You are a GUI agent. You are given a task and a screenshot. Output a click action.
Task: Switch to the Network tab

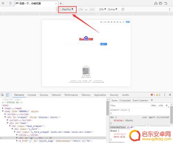56,95
